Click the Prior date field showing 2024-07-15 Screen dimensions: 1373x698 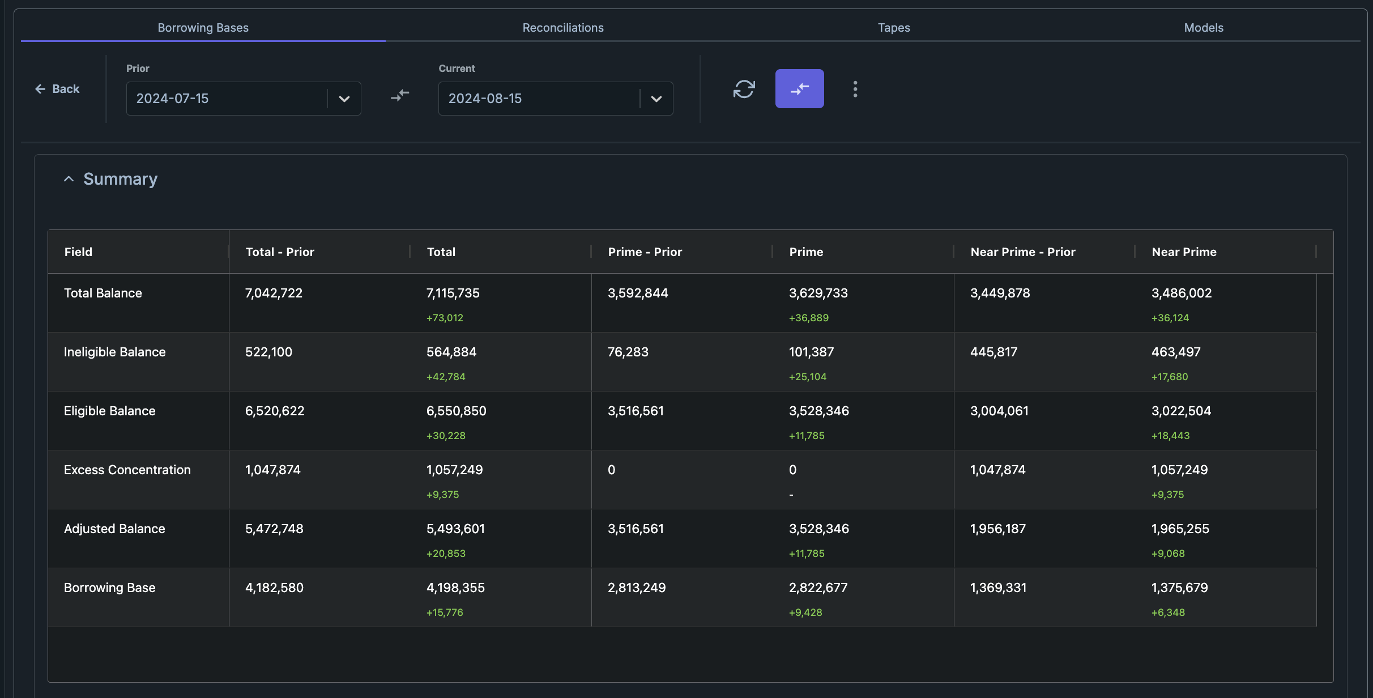(x=227, y=99)
